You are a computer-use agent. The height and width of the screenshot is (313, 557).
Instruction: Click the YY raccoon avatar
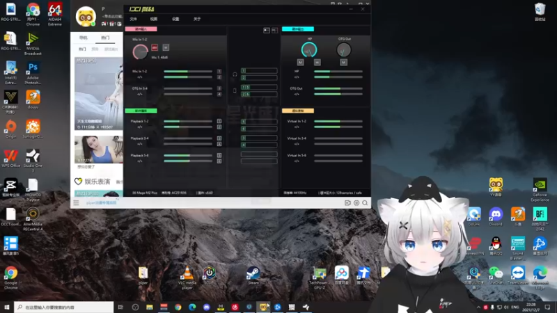click(86, 16)
